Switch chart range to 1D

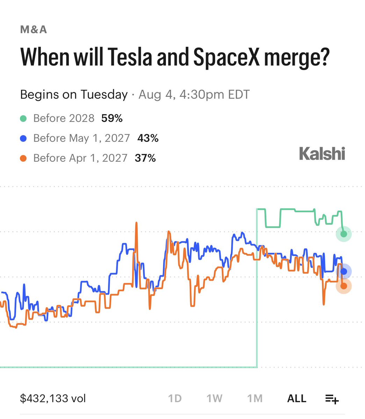(x=175, y=398)
